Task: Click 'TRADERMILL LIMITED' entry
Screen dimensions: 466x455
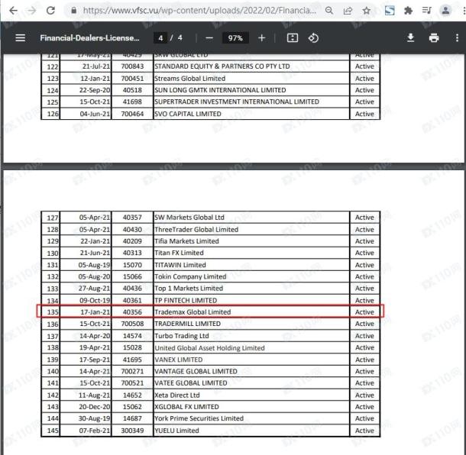Action: [x=187, y=324]
